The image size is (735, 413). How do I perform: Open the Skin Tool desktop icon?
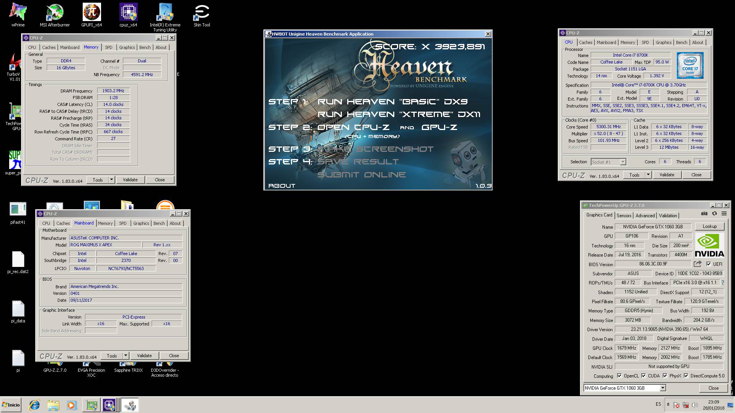(x=202, y=15)
